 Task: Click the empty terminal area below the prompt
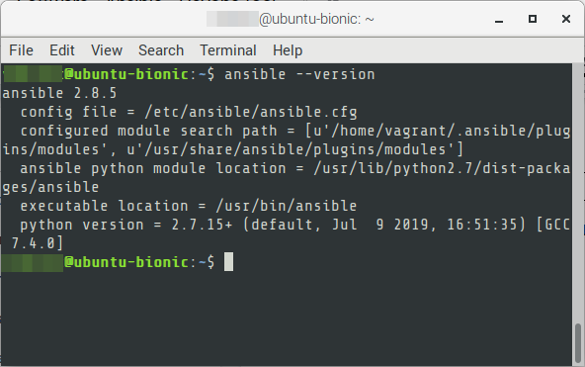(287, 318)
